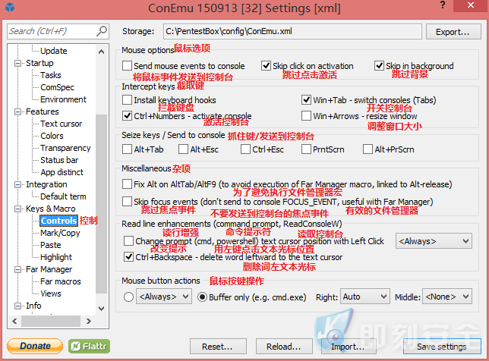Image resolution: width=489 pixels, height=361 pixels.
Task: Open the Middle button None dropdown
Action: (x=447, y=297)
